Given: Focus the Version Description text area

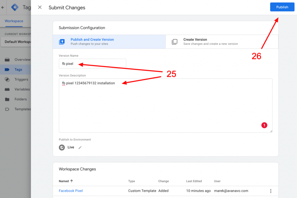Looking at the screenshot, I should [166, 105].
